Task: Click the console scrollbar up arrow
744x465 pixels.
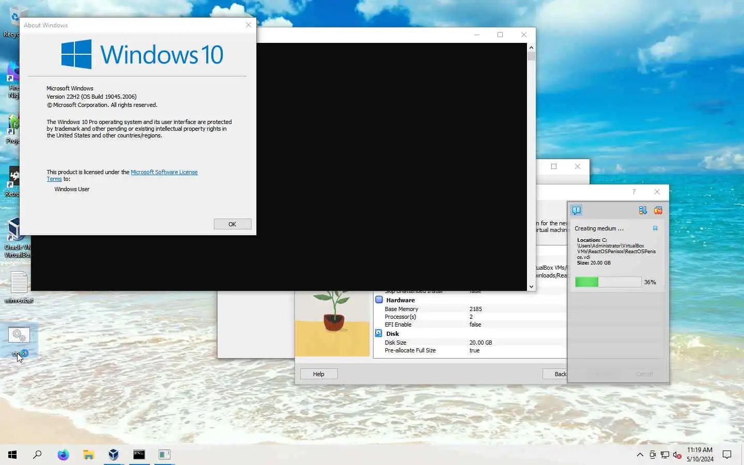Action: click(531, 48)
